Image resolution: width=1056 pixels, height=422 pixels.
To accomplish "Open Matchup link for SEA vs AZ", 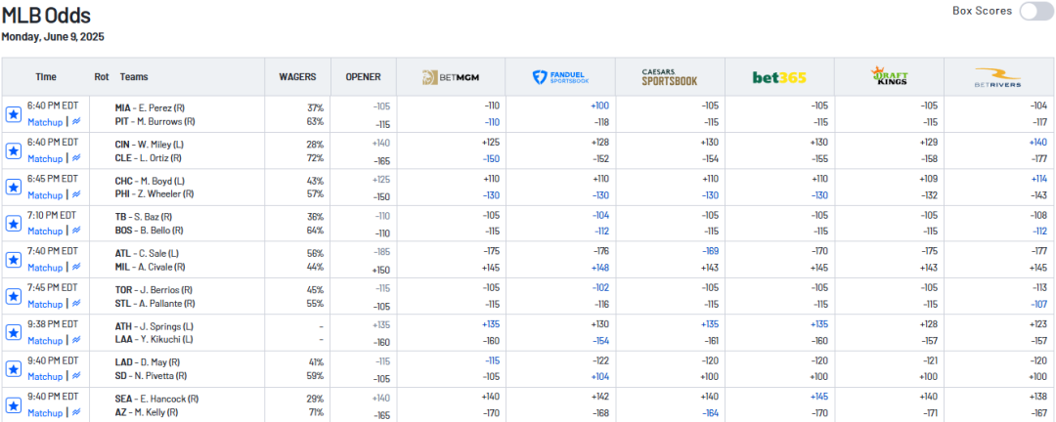I will click(45, 413).
